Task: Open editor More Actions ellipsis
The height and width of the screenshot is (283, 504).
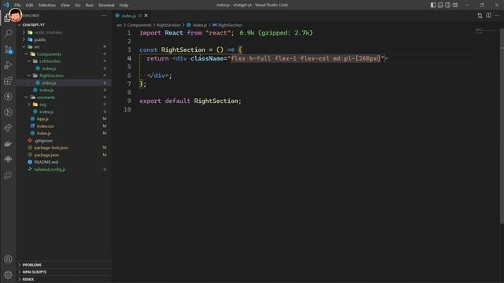Action: pyautogui.click(x=497, y=16)
